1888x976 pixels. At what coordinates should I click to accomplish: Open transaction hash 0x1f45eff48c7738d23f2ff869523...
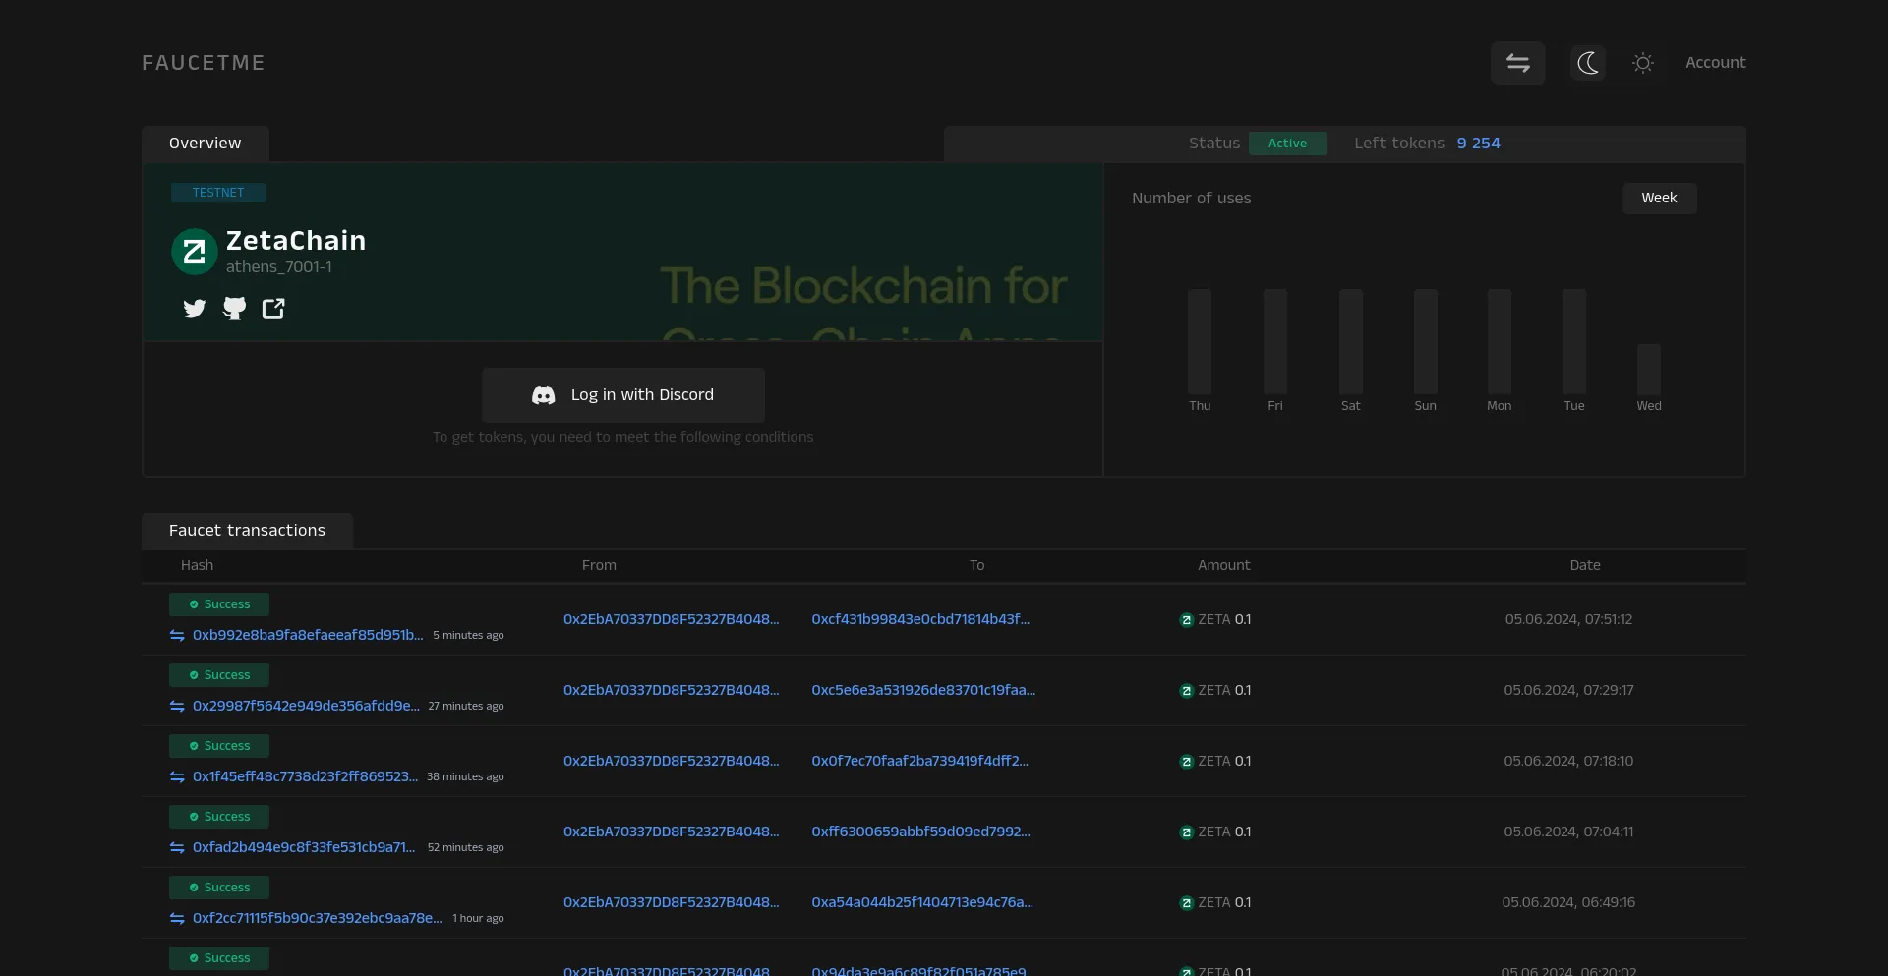tap(305, 776)
